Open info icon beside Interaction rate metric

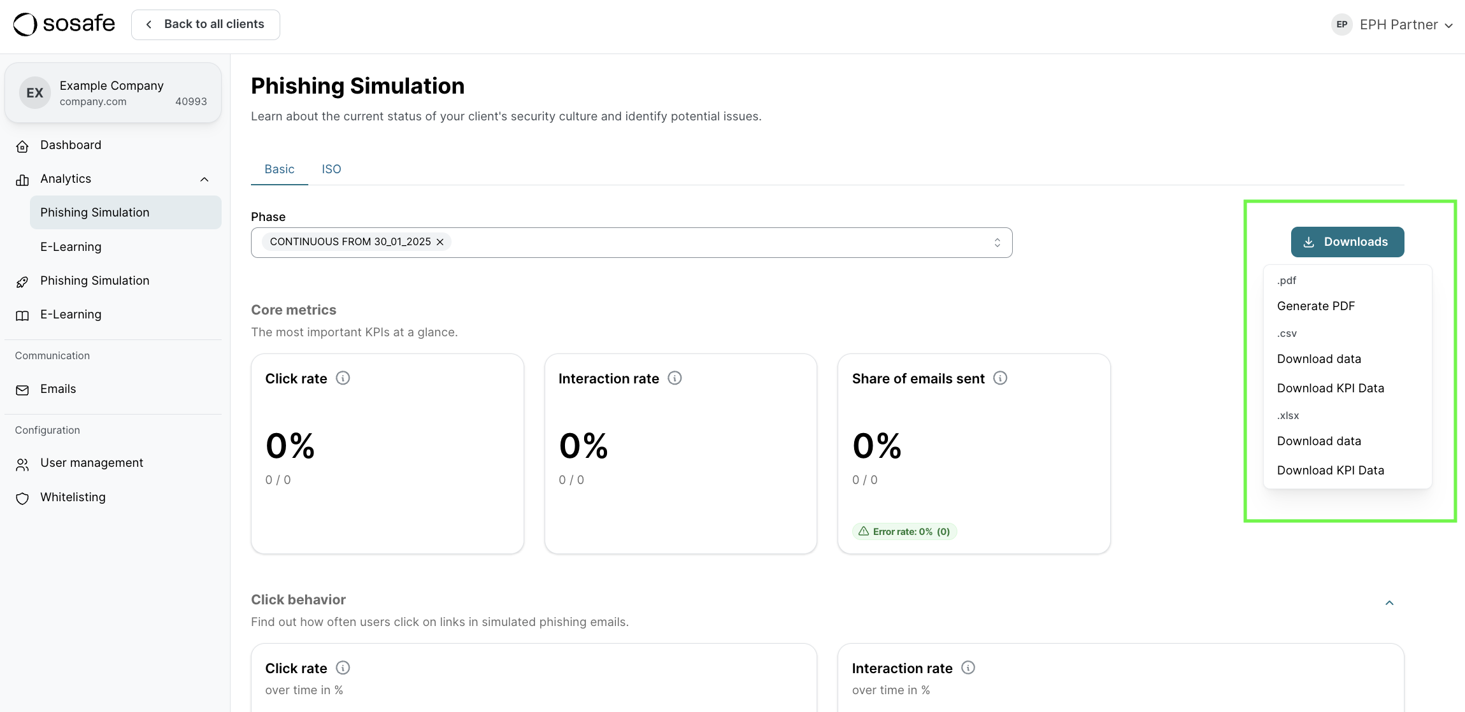(675, 378)
